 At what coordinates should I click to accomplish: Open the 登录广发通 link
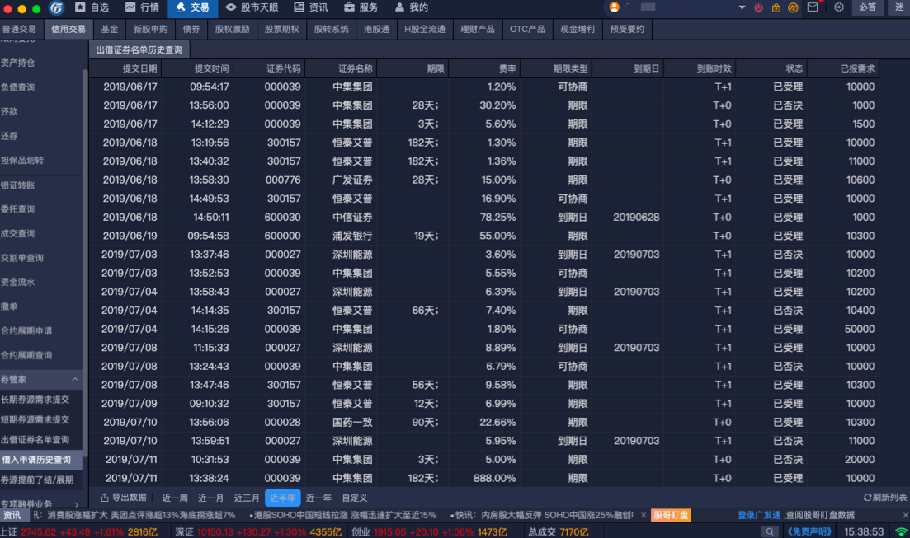coord(759,515)
